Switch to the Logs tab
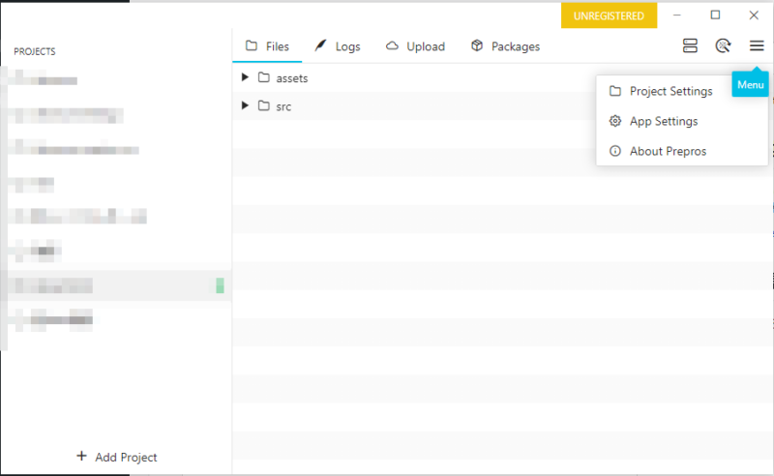The width and height of the screenshot is (774, 476). (338, 46)
